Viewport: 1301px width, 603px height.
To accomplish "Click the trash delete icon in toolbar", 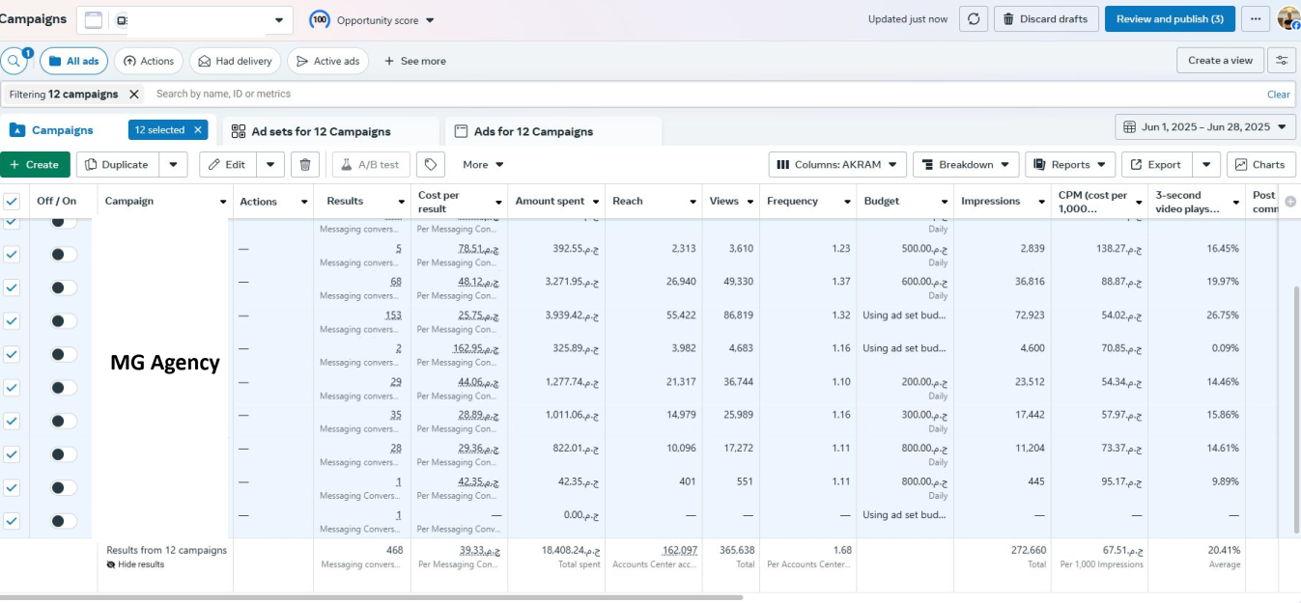I will pyautogui.click(x=305, y=165).
